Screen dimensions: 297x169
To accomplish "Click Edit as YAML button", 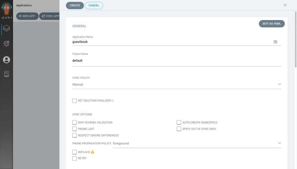I will (272, 24).
